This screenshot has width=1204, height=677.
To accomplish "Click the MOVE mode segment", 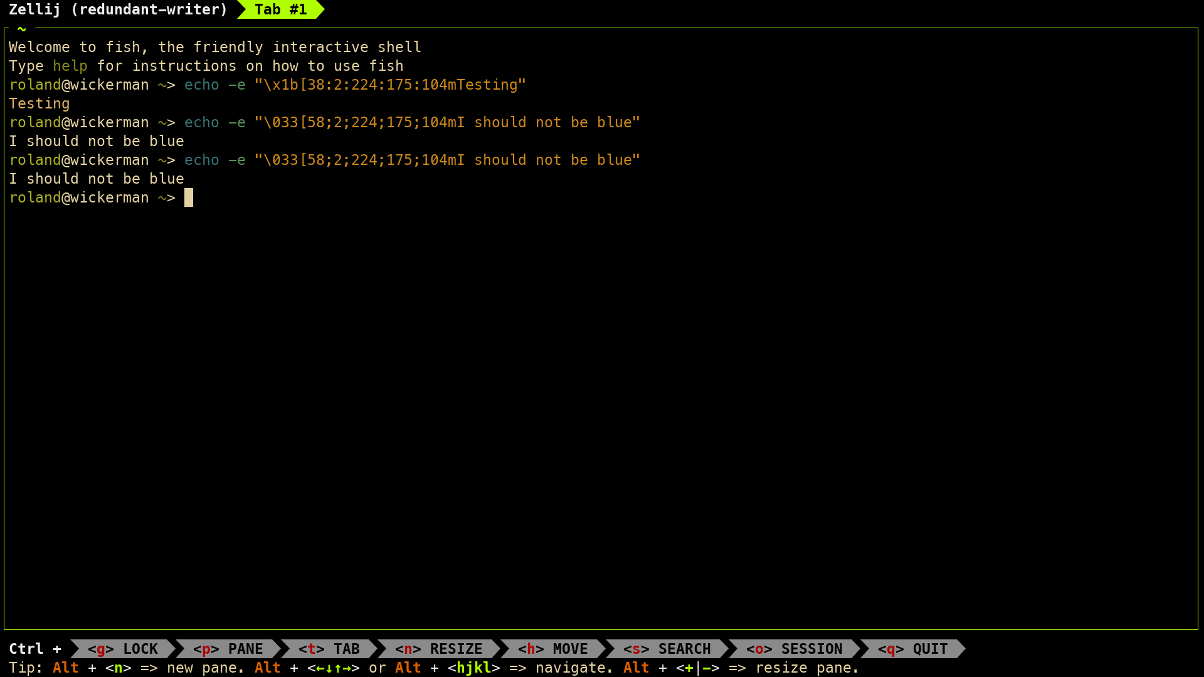I will point(553,649).
